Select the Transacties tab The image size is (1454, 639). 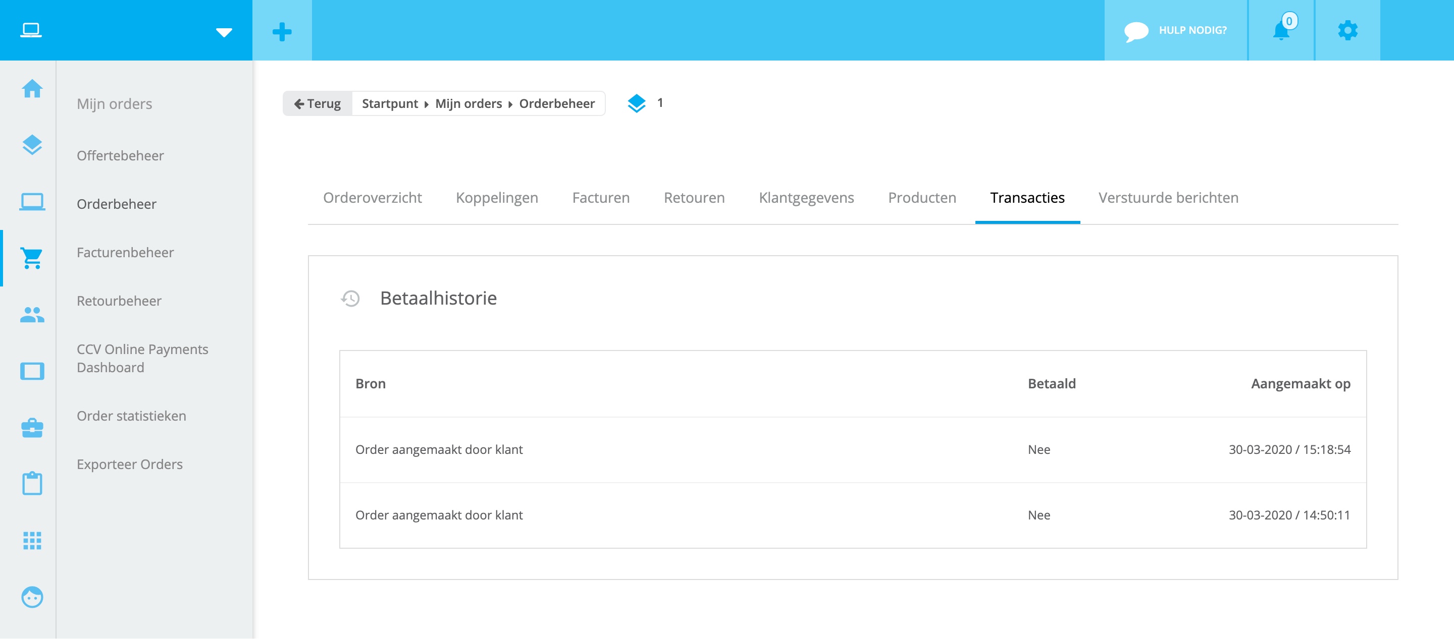[x=1028, y=198]
